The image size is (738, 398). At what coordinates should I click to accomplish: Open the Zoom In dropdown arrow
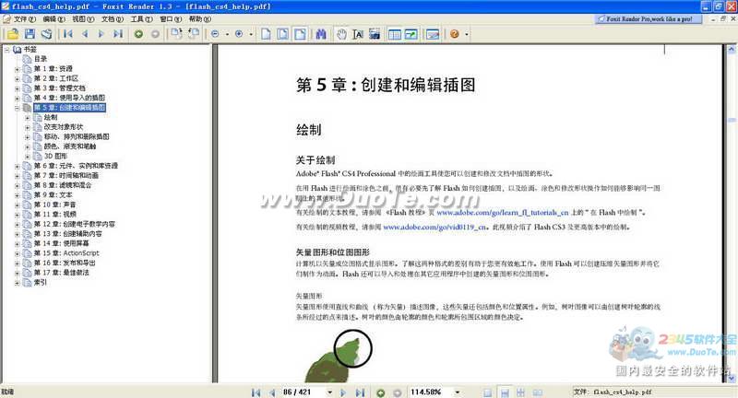click(x=251, y=34)
